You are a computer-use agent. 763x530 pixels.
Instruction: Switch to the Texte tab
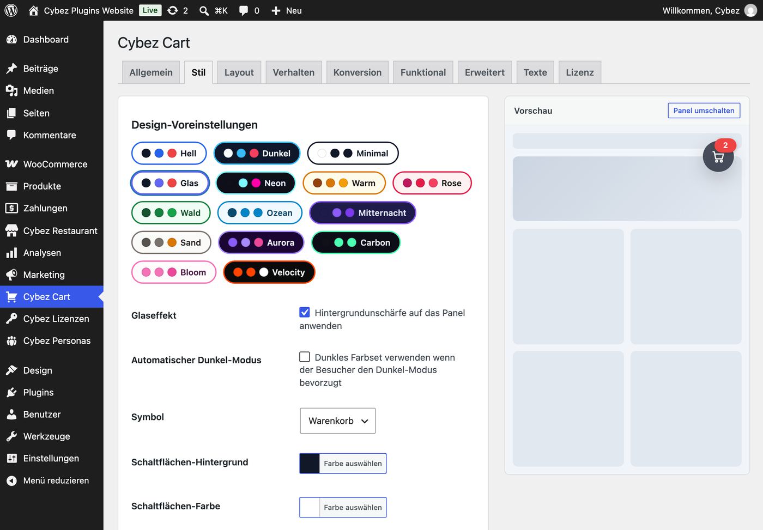click(535, 72)
